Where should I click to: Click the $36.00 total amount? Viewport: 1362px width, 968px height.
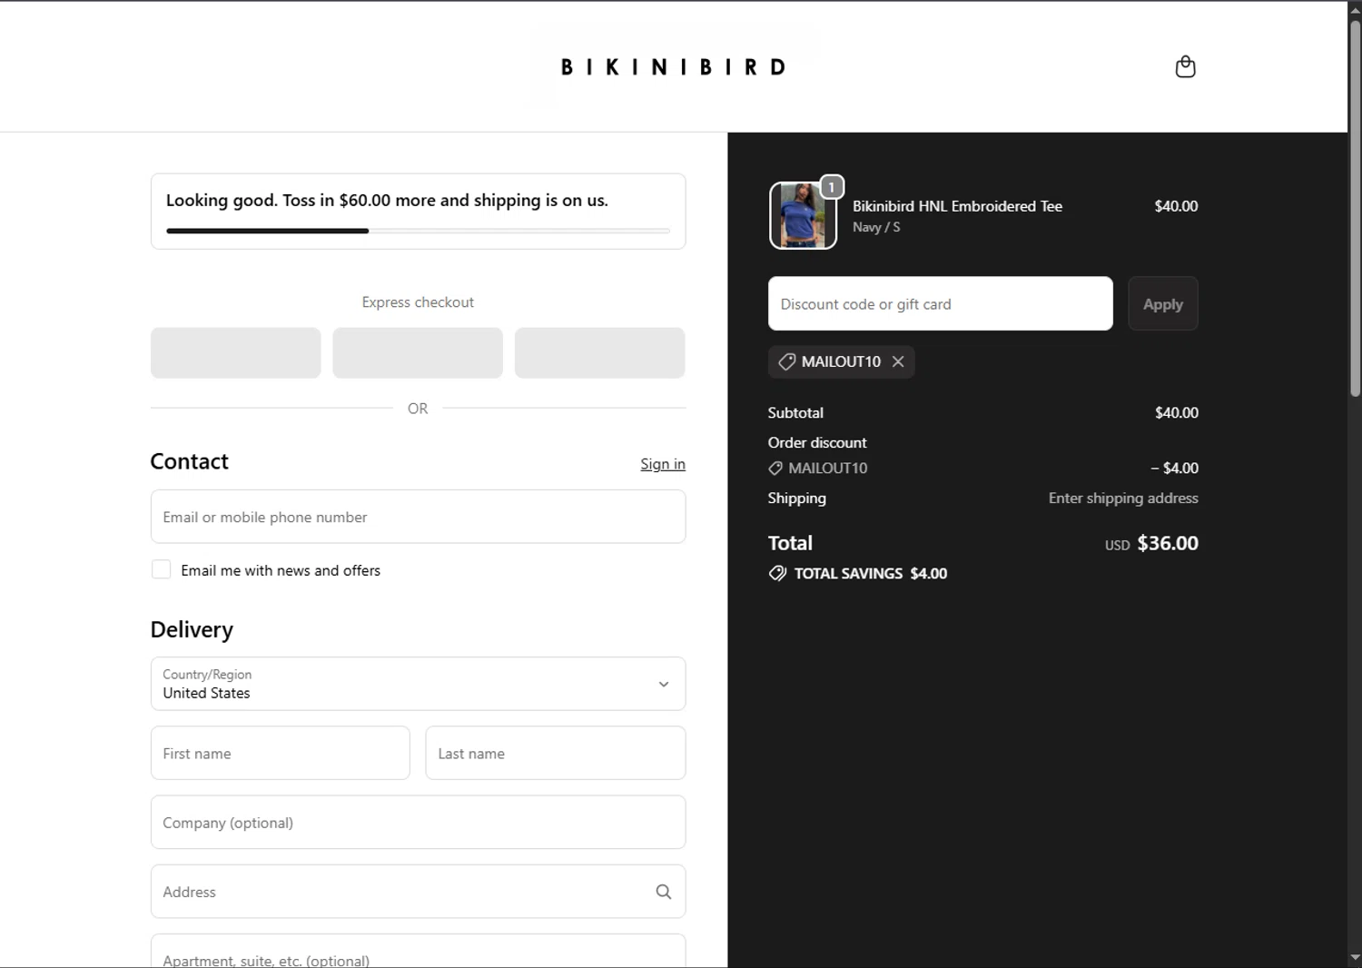pyautogui.click(x=1168, y=543)
